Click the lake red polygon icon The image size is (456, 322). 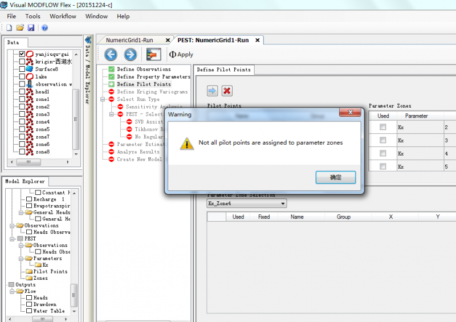(30, 76)
